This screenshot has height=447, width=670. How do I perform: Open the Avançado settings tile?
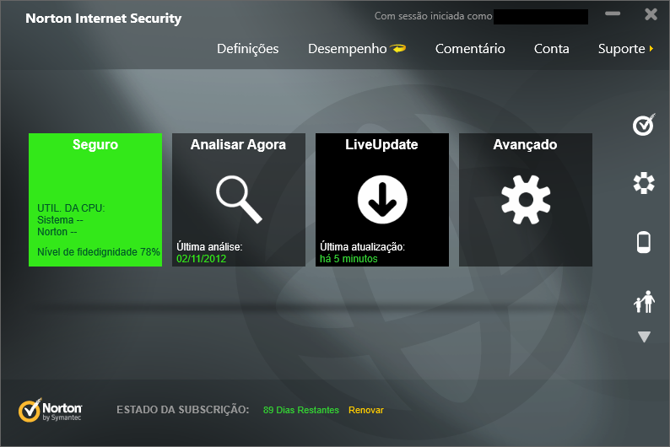tap(526, 200)
